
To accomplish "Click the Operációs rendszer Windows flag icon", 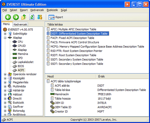I will point(10,74).
